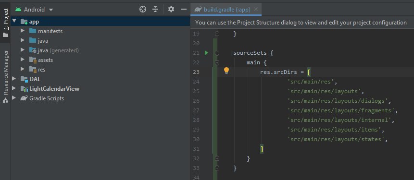Viewport: 414px width, 180px height.
Task: Select the manifests tree row
Action: point(100,31)
